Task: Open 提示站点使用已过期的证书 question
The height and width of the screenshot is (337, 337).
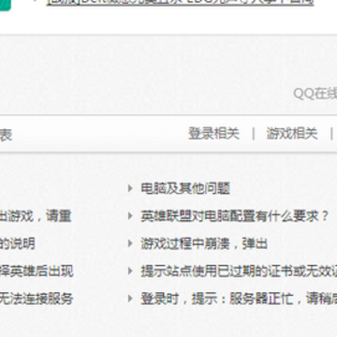Action: pos(239,271)
